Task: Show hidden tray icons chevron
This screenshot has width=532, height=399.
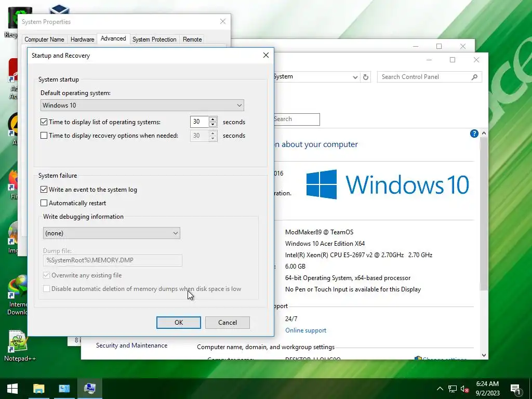Action: coord(440,389)
